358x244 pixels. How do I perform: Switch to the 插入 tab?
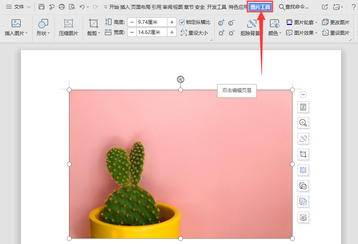click(125, 7)
